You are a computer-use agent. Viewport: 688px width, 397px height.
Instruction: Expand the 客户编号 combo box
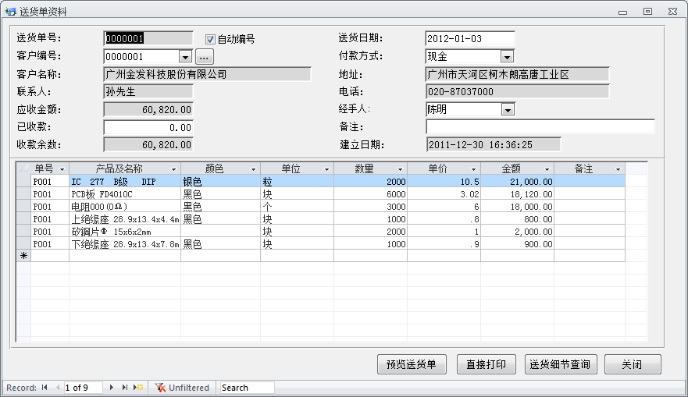click(x=185, y=57)
